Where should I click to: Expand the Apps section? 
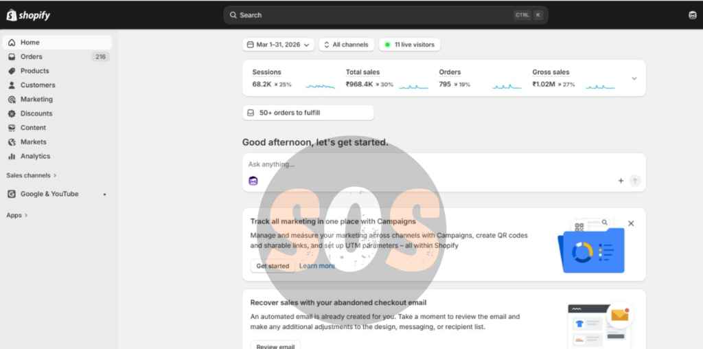click(17, 215)
